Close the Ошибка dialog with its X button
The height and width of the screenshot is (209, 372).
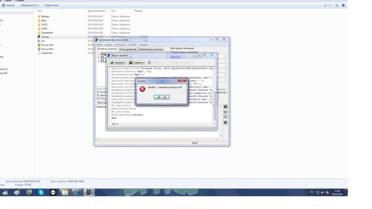click(182, 80)
